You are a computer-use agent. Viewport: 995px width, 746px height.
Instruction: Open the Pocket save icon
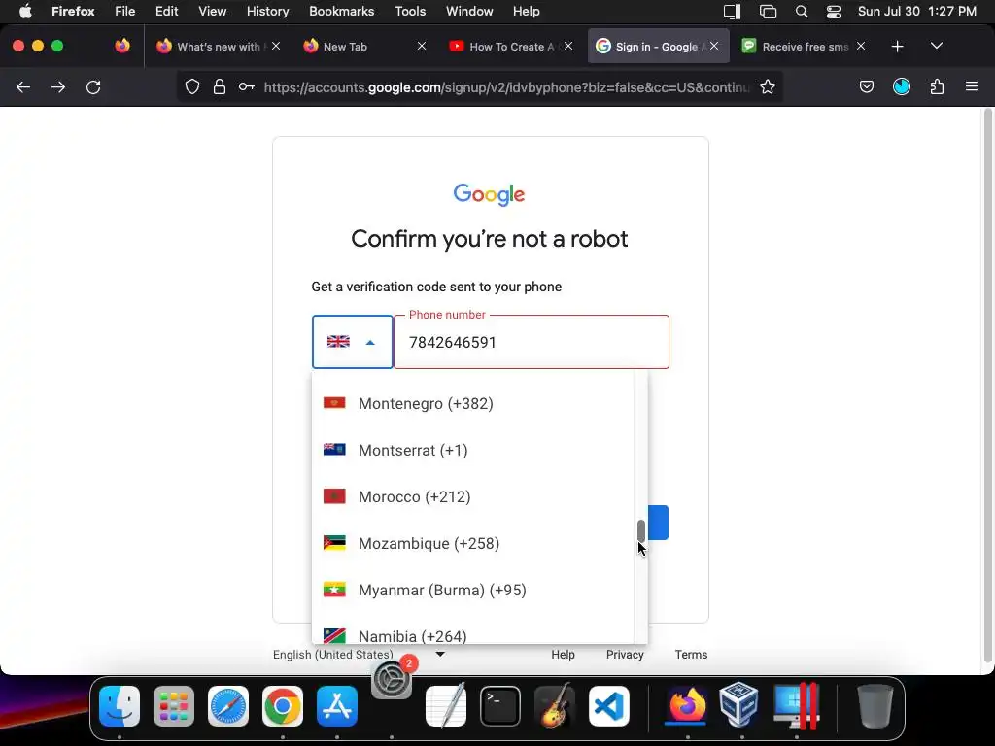coord(866,86)
